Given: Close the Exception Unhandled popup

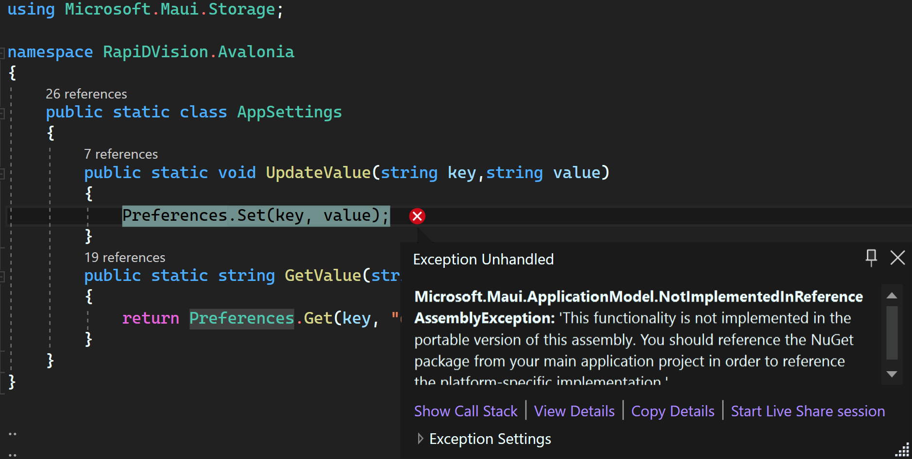Looking at the screenshot, I should 897,258.
